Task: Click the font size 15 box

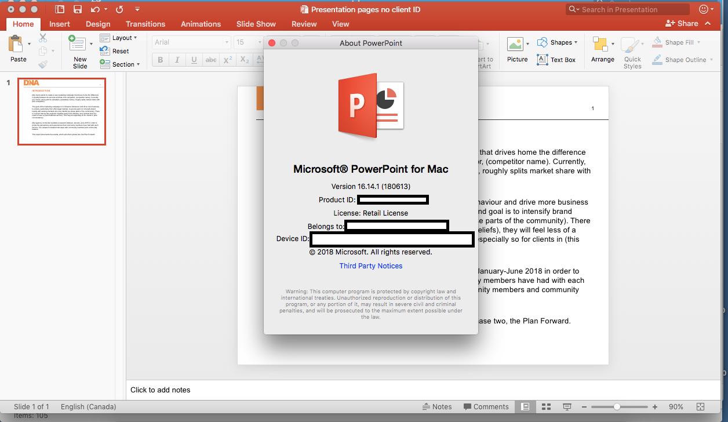Action: click(x=248, y=42)
